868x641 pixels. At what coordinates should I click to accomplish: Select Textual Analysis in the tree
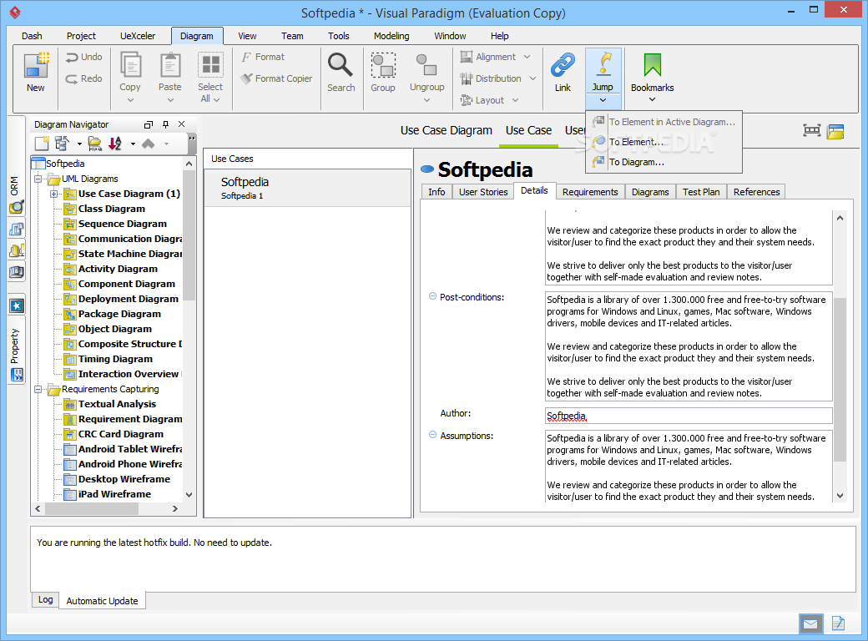coord(117,404)
